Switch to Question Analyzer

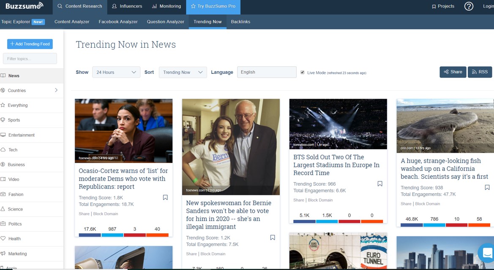(x=165, y=22)
